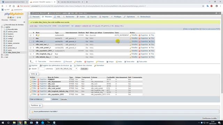Screen dimensions: 223x125
Task: Open the Rechercher tab
Action: click(x=69, y=17)
